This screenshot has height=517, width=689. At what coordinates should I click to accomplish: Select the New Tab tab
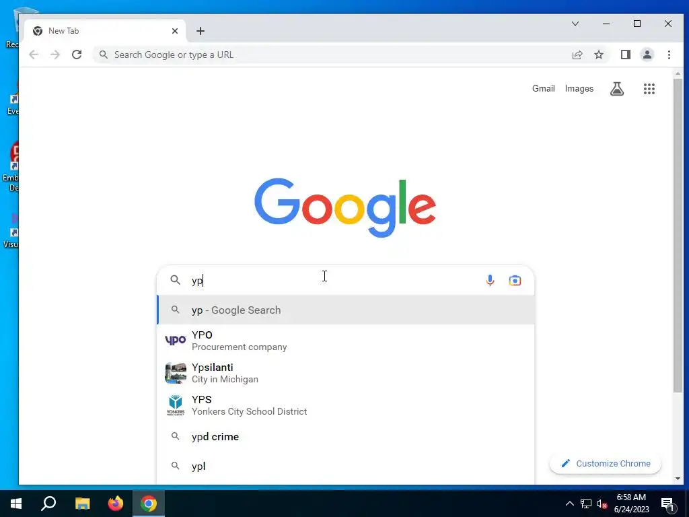click(106, 31)
